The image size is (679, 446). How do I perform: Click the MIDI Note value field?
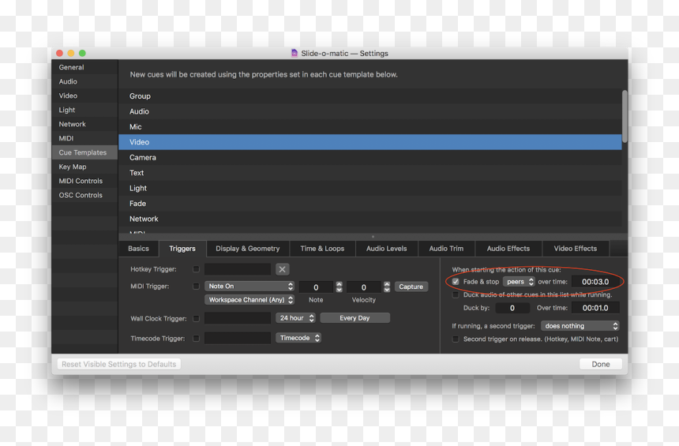(x=316, y=287)
